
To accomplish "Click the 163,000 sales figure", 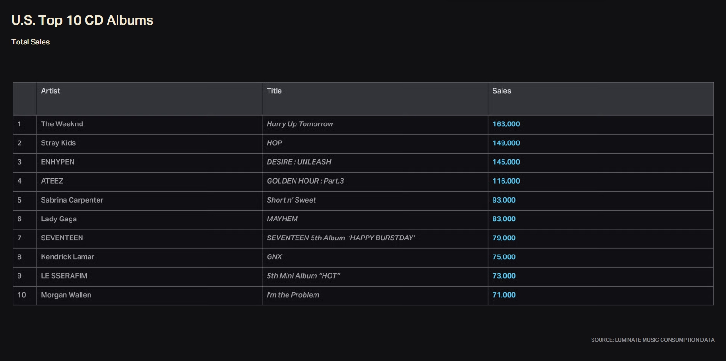I will tap(506, 124).
